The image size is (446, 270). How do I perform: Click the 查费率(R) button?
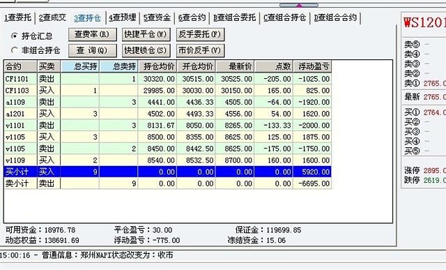click(x=93, y=34)
